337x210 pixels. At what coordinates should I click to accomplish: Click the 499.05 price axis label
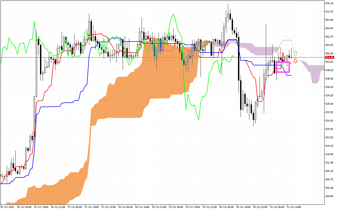(329, 196)
